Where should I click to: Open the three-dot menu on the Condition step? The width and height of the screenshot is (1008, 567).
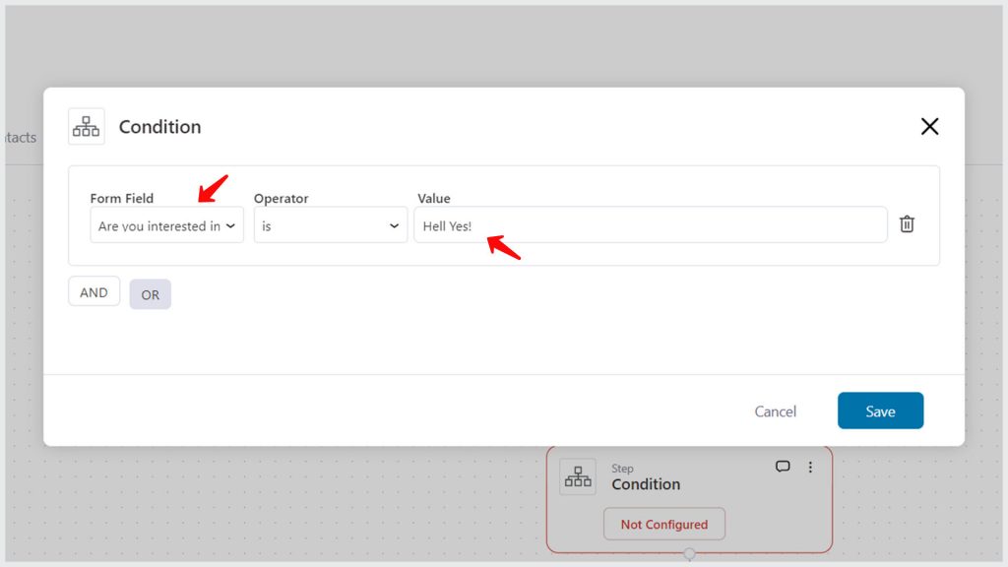point(810,467)
